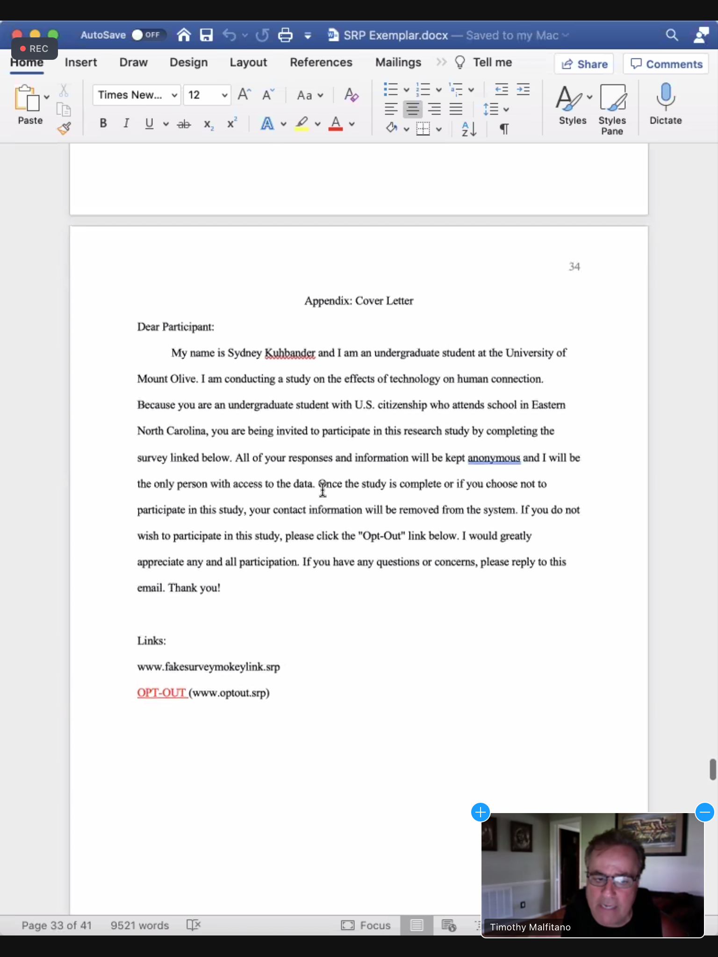718x957 pixels.
Task: Click the Increase Indent icon
Action: tap(523, 89)
